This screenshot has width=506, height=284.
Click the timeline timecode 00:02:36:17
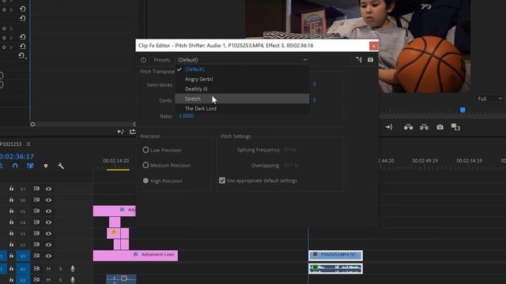(x=17, y=156)
